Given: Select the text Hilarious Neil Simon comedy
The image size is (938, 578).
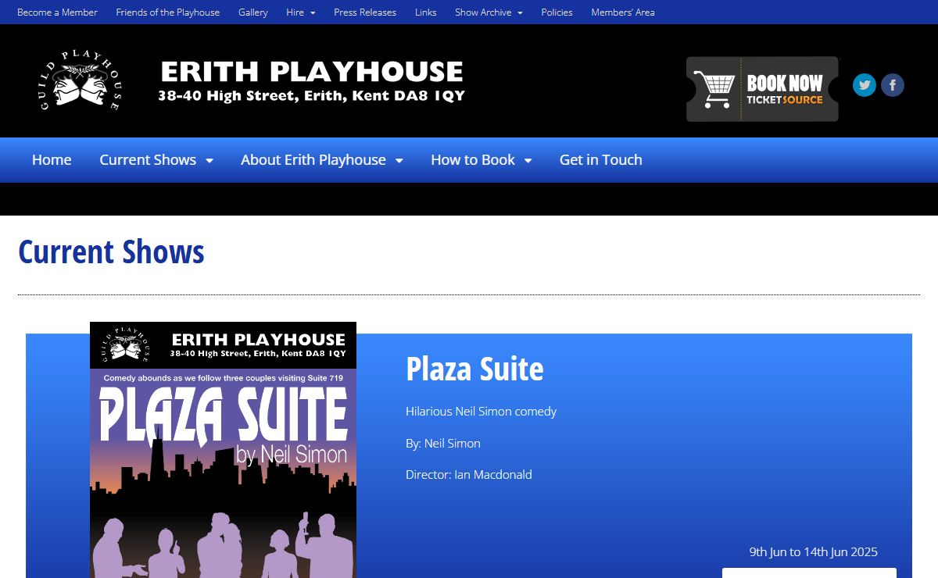Looking at the screenshot, I should pyautogui.click(x=481, y=412).
